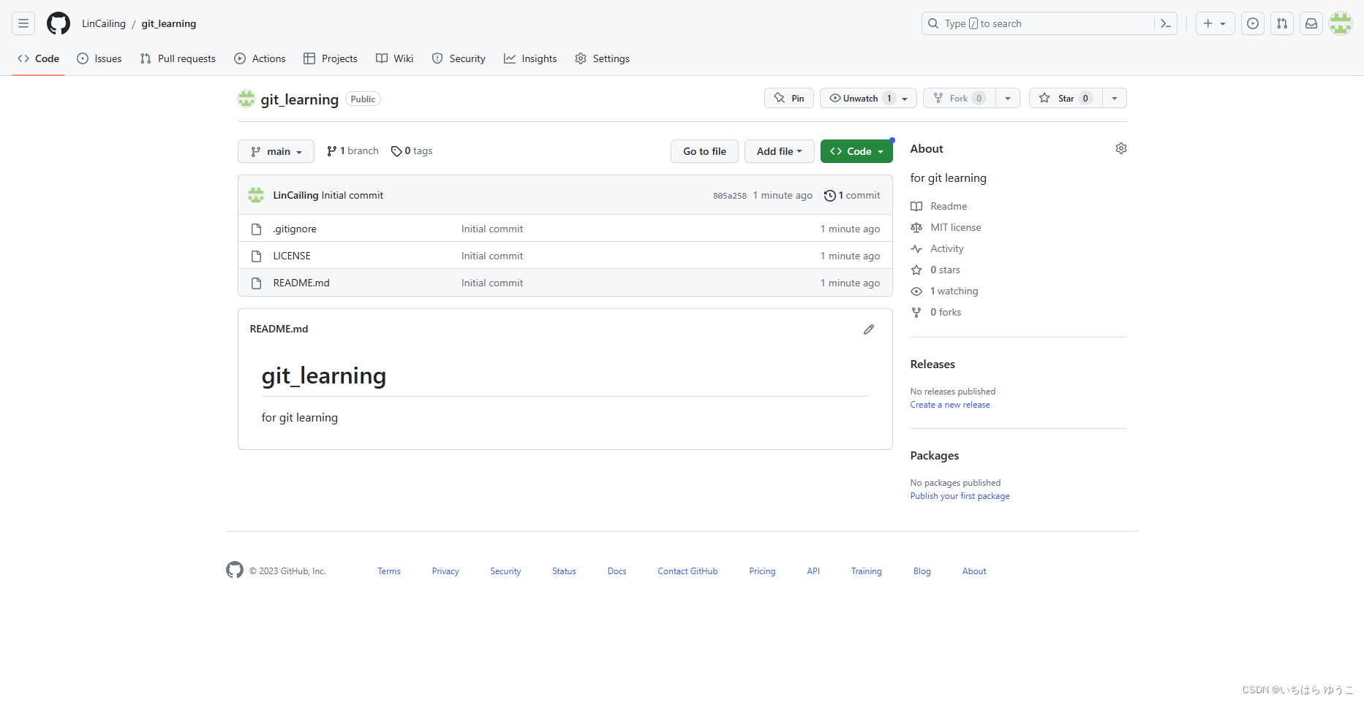Image resolution: width=1364 pixels, height=702 pixels.
Task: Click LinCailing avatar in commit row
Action: (x=256, y=195)
